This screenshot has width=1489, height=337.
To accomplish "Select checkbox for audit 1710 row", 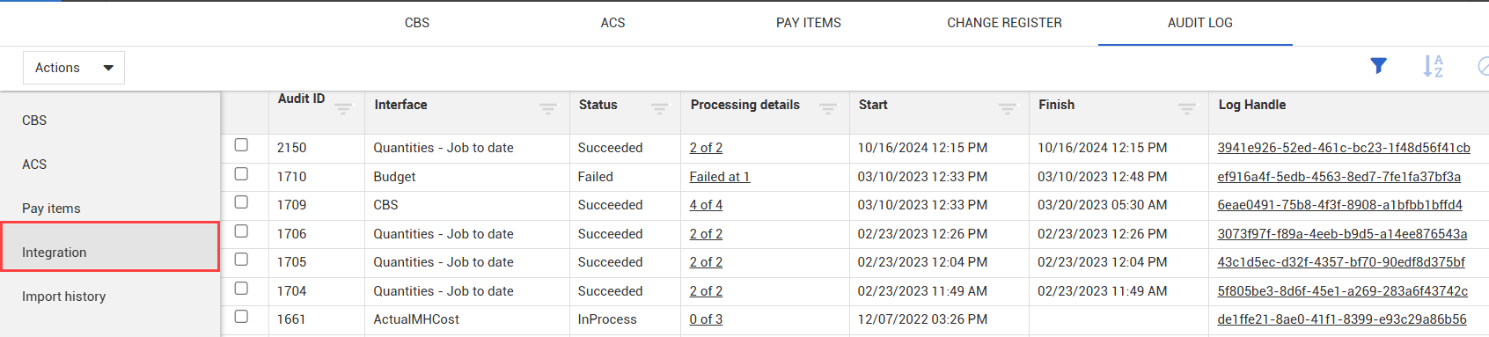I will click(241, 174).
